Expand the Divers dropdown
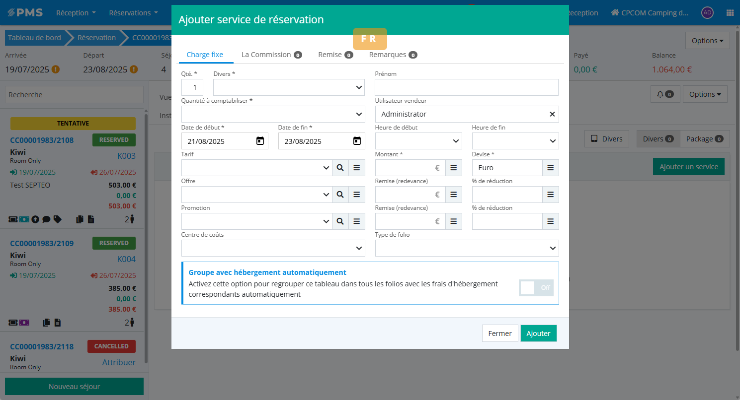The width and height of the screenshot is (740, 400). (289, 87)
